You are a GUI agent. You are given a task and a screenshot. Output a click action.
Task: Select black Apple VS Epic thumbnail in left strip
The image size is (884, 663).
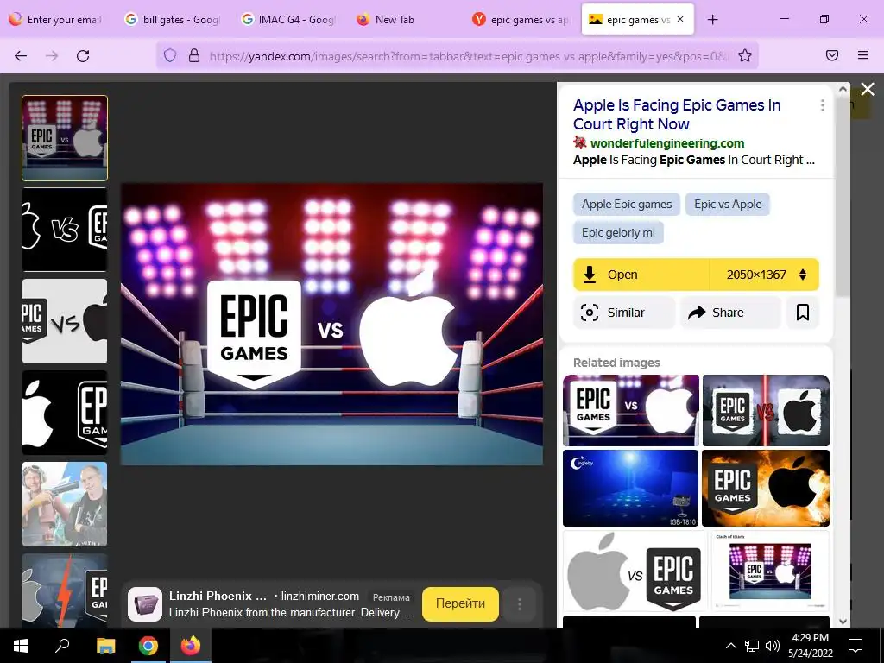coord(65,230)
